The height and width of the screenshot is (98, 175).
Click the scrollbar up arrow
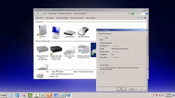(x=147, y=21)
